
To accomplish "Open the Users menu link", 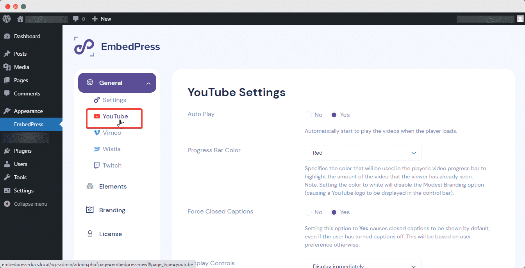I will click(x=21, y=164).
